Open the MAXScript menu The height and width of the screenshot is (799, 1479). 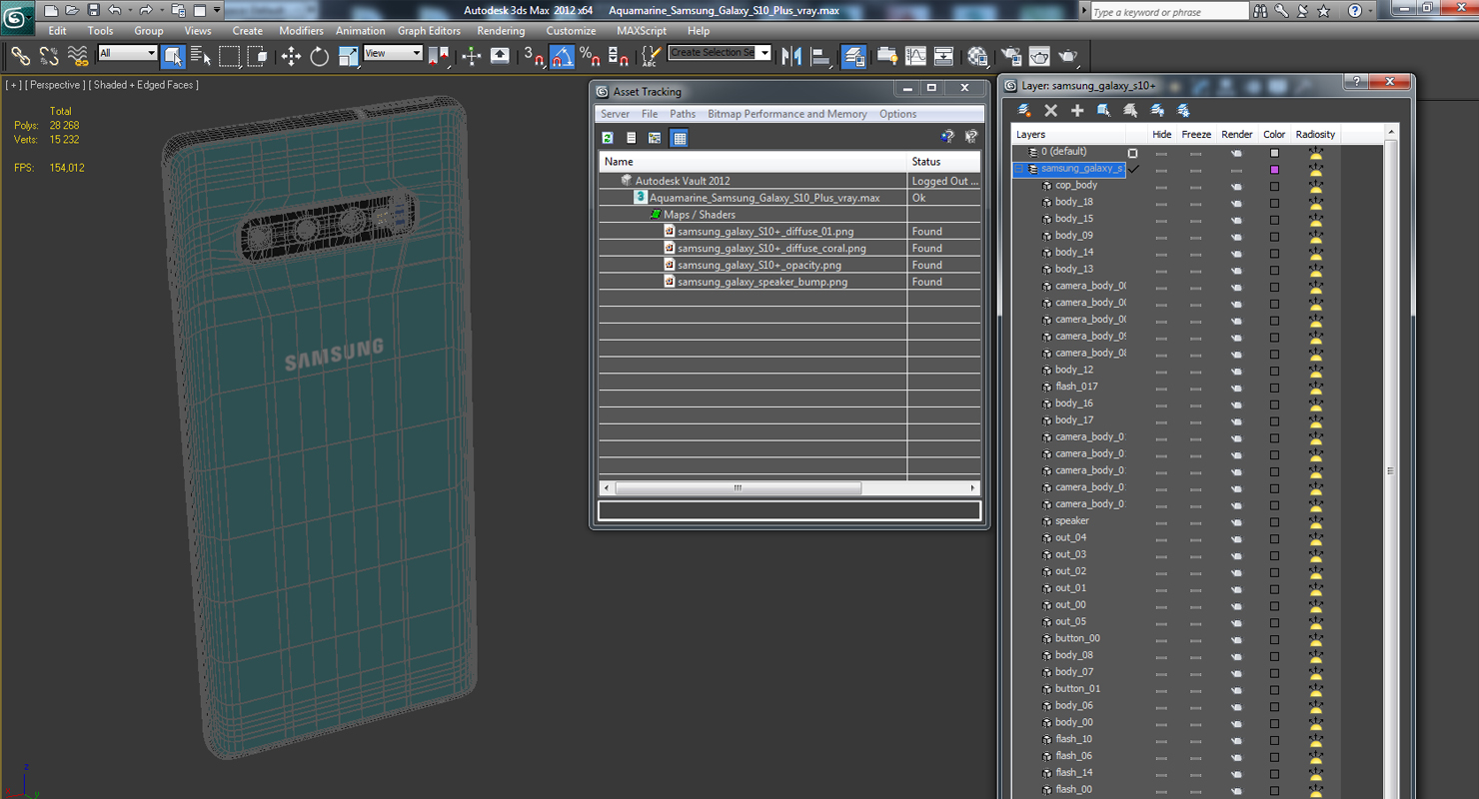point(642,31)
